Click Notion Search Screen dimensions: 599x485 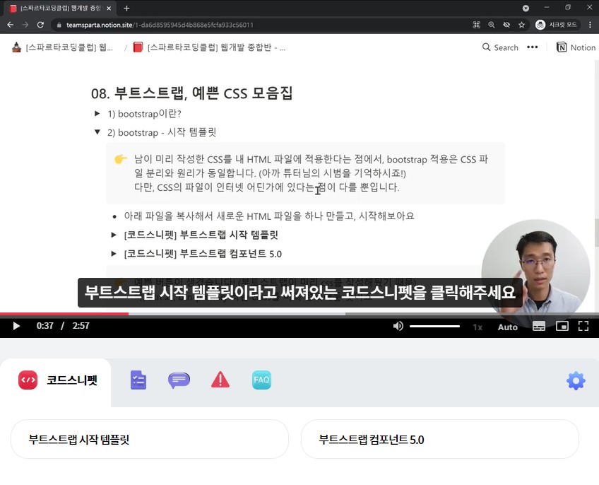click(500, 47)
